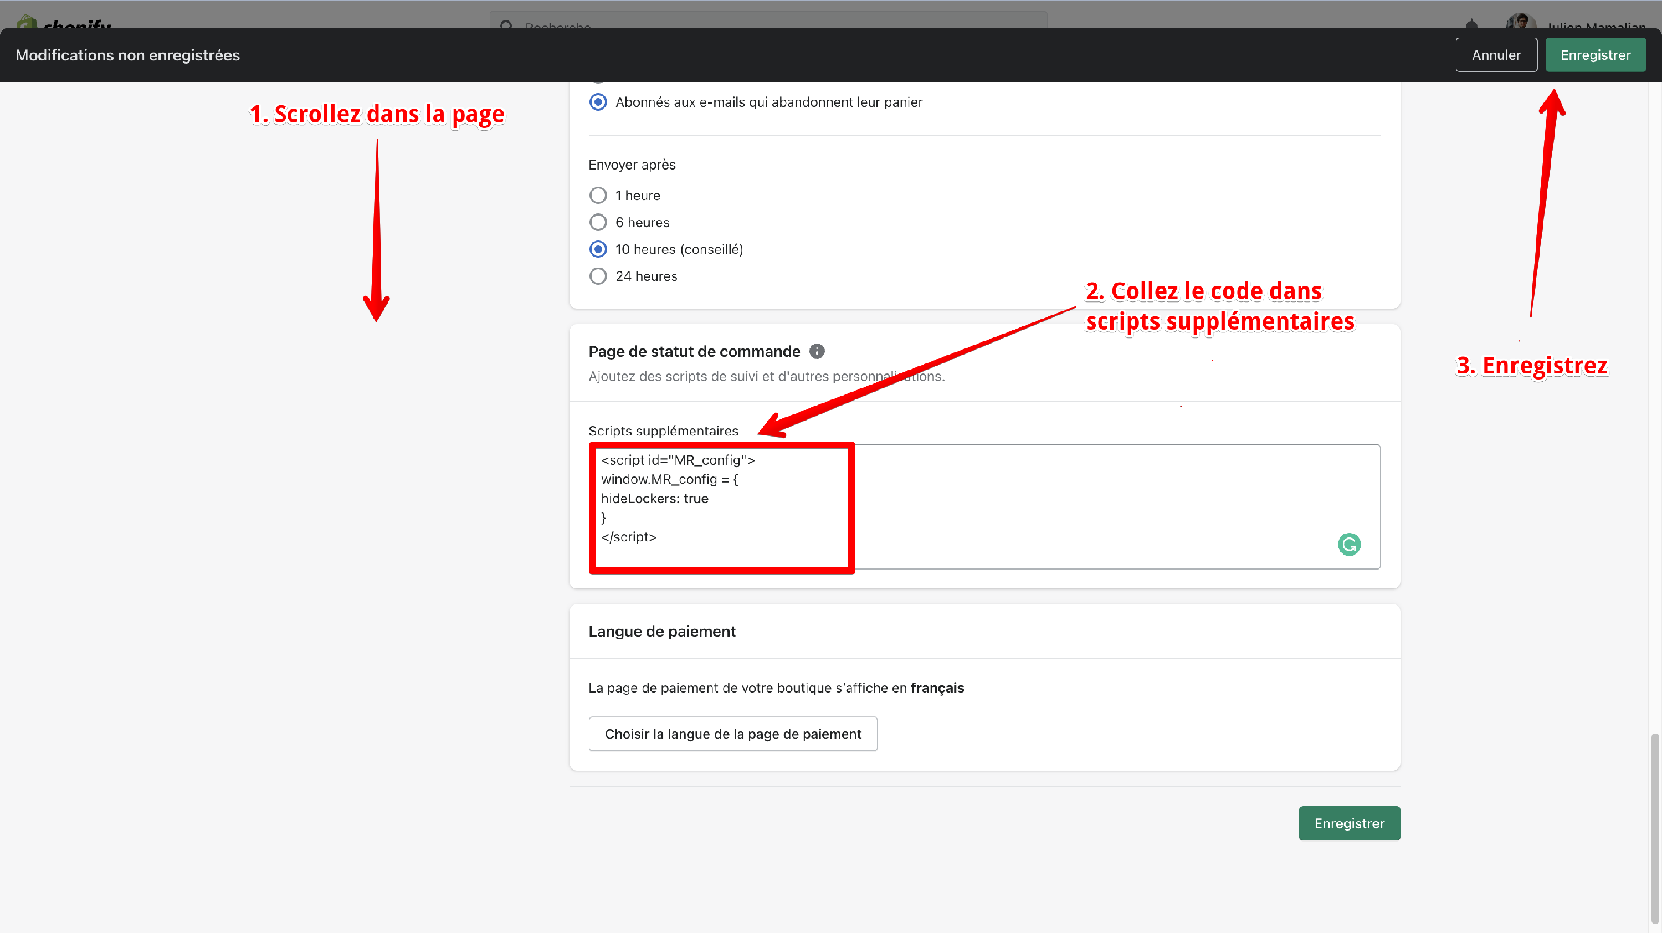Click "Choisir la langue de la page de paiement"
Image resolution: width=1662 pixels, height=933 pixels.
[733, 734]
